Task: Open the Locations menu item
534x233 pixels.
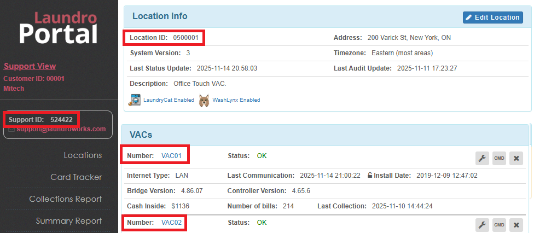Action: pyautogui.click(x=83, y=155)
